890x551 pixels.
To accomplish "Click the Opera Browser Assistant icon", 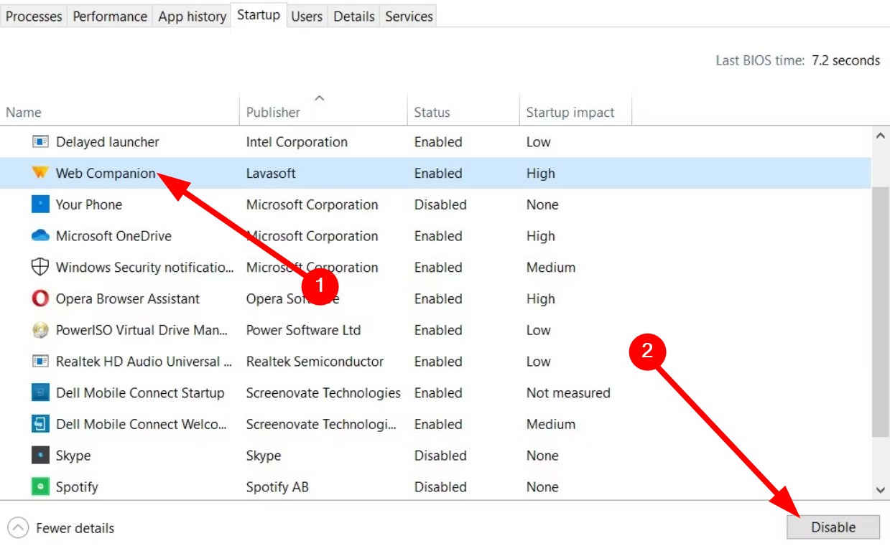I will [x=40, y=298].
